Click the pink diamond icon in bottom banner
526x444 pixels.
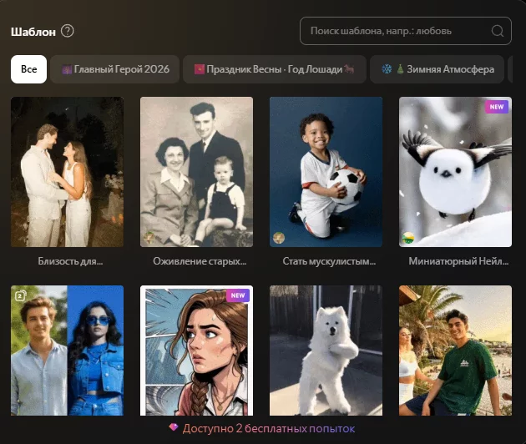tap(174, 427)
